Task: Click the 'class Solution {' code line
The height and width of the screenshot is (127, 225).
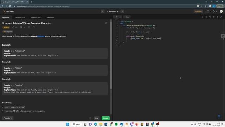Action: (126, 21)
